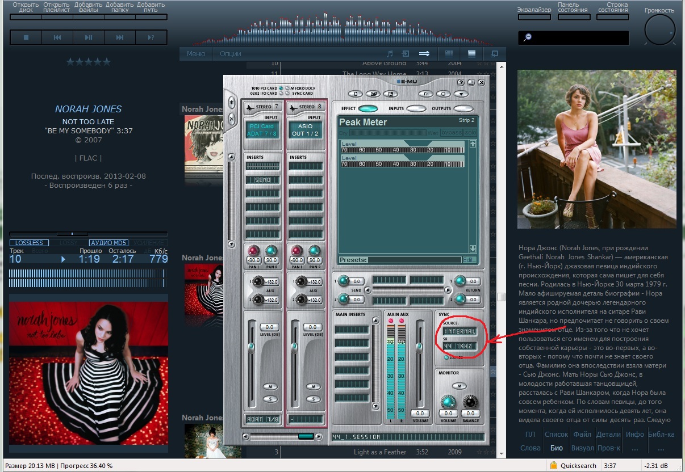This screenshot has height=472, width=685.
Task: Open the Список tab
Action: [x=557, y=435]
